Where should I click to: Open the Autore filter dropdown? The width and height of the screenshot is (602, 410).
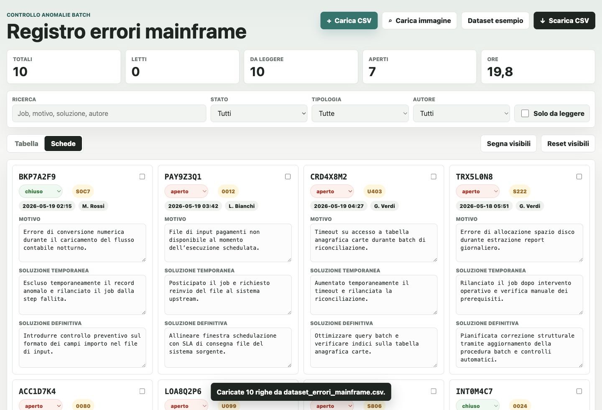(x=462, y=113)
